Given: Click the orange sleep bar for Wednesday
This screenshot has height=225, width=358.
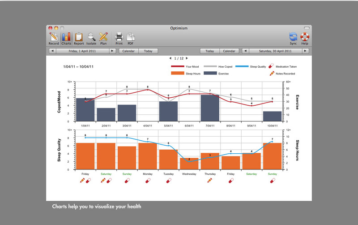Looking at the screenshot, I should (189, 164).
